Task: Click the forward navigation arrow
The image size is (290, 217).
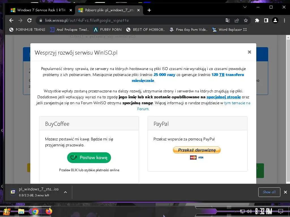Action: 20,20
